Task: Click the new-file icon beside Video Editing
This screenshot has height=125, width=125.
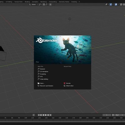Action: (38, 79)
